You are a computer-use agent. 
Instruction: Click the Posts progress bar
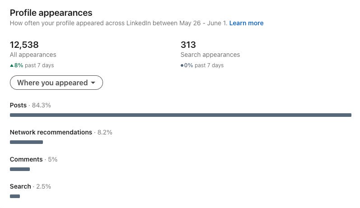[x=181, y=115]
